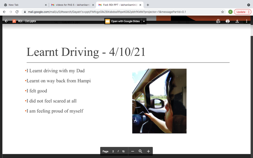Select the Fwd: RDI PPT tab
253x158 pixels.
pyautogui.click(x=120, y=5)
